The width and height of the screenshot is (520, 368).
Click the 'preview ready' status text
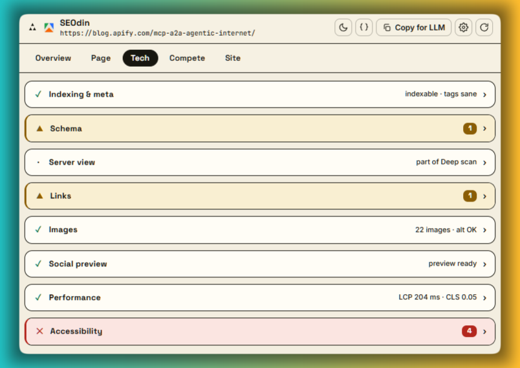point(452,264)
